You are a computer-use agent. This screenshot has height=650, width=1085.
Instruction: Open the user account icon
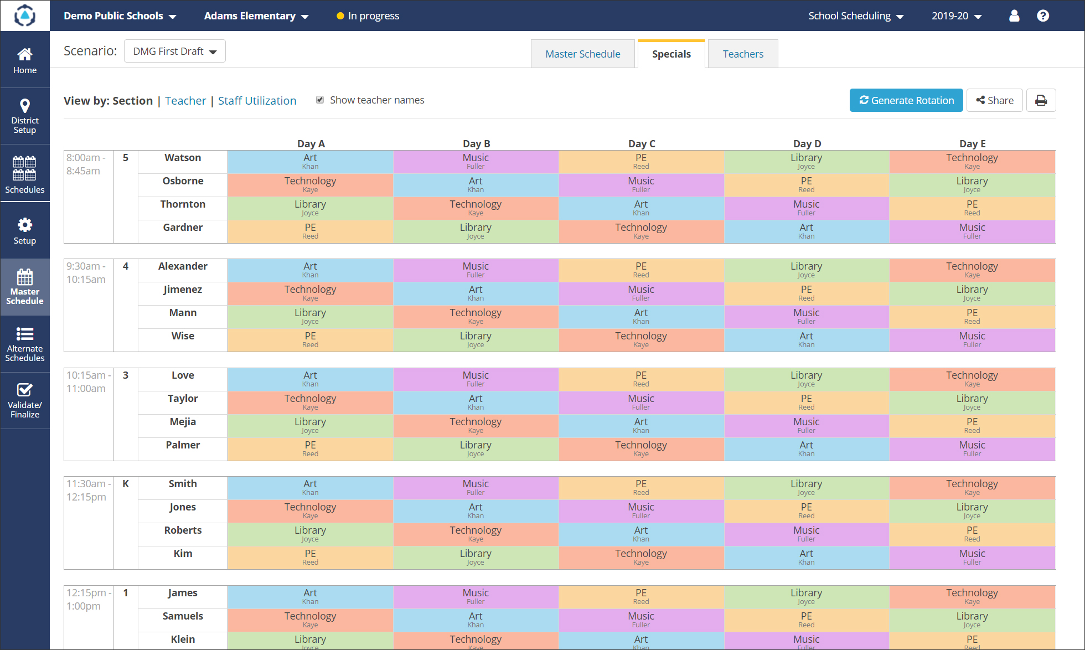point(1014,16)
